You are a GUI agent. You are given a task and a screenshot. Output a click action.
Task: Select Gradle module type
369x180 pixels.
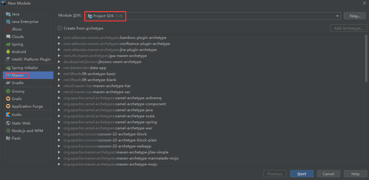[28, 83]
